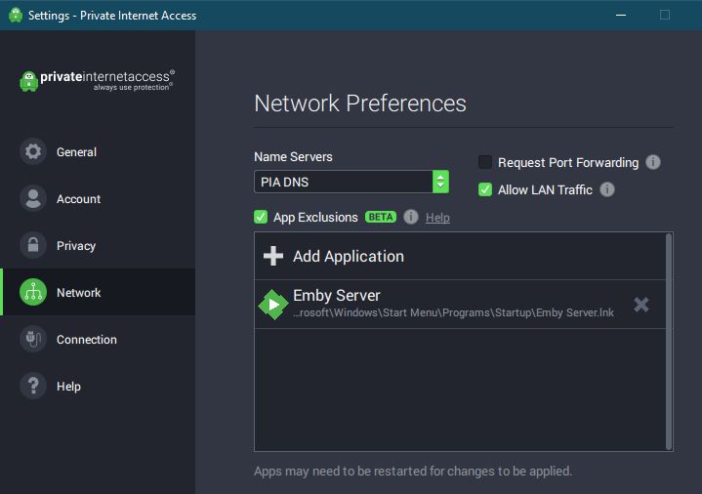Click info icon next to Request Port Forwarding
The height and width of the screenshot is (494, 702).
click(x=653, y=162)
